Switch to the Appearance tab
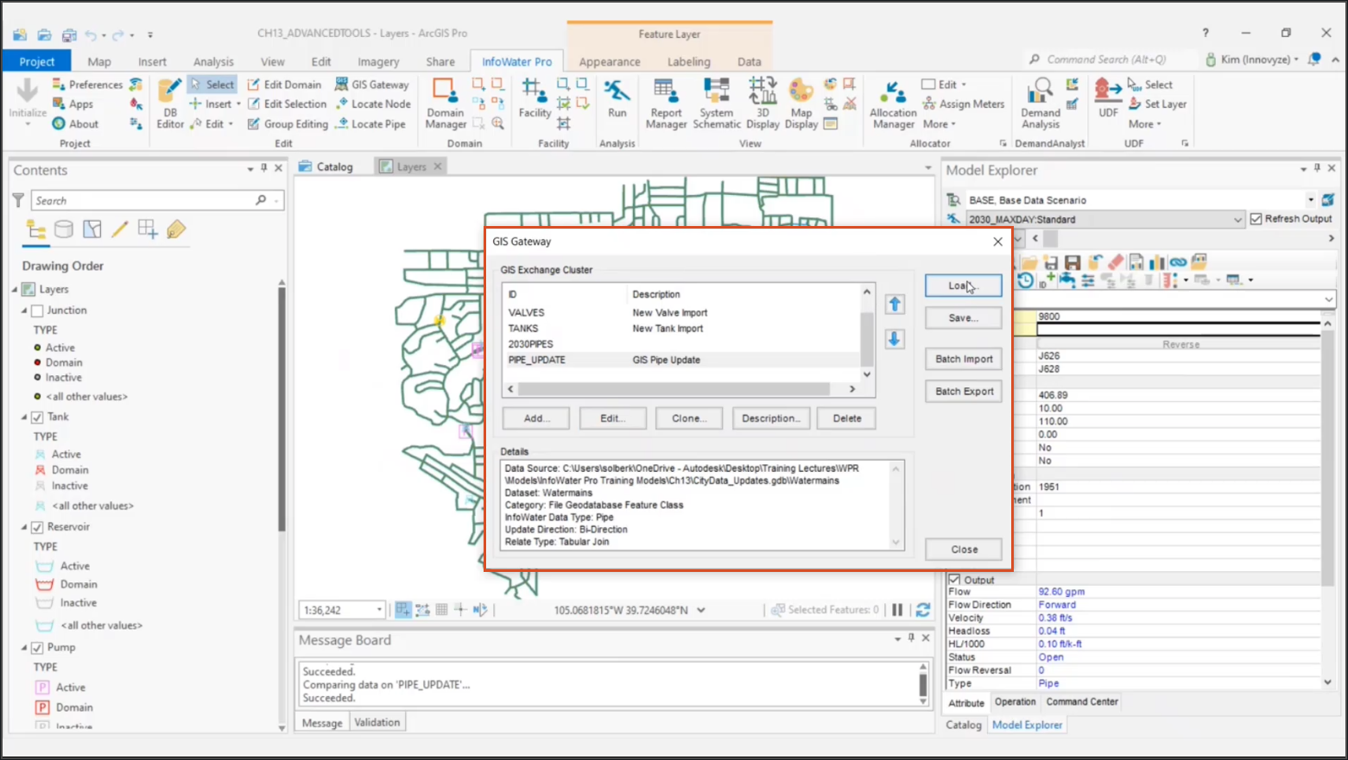The width and height of the screenshot is (1348, 760). [610, 62]
